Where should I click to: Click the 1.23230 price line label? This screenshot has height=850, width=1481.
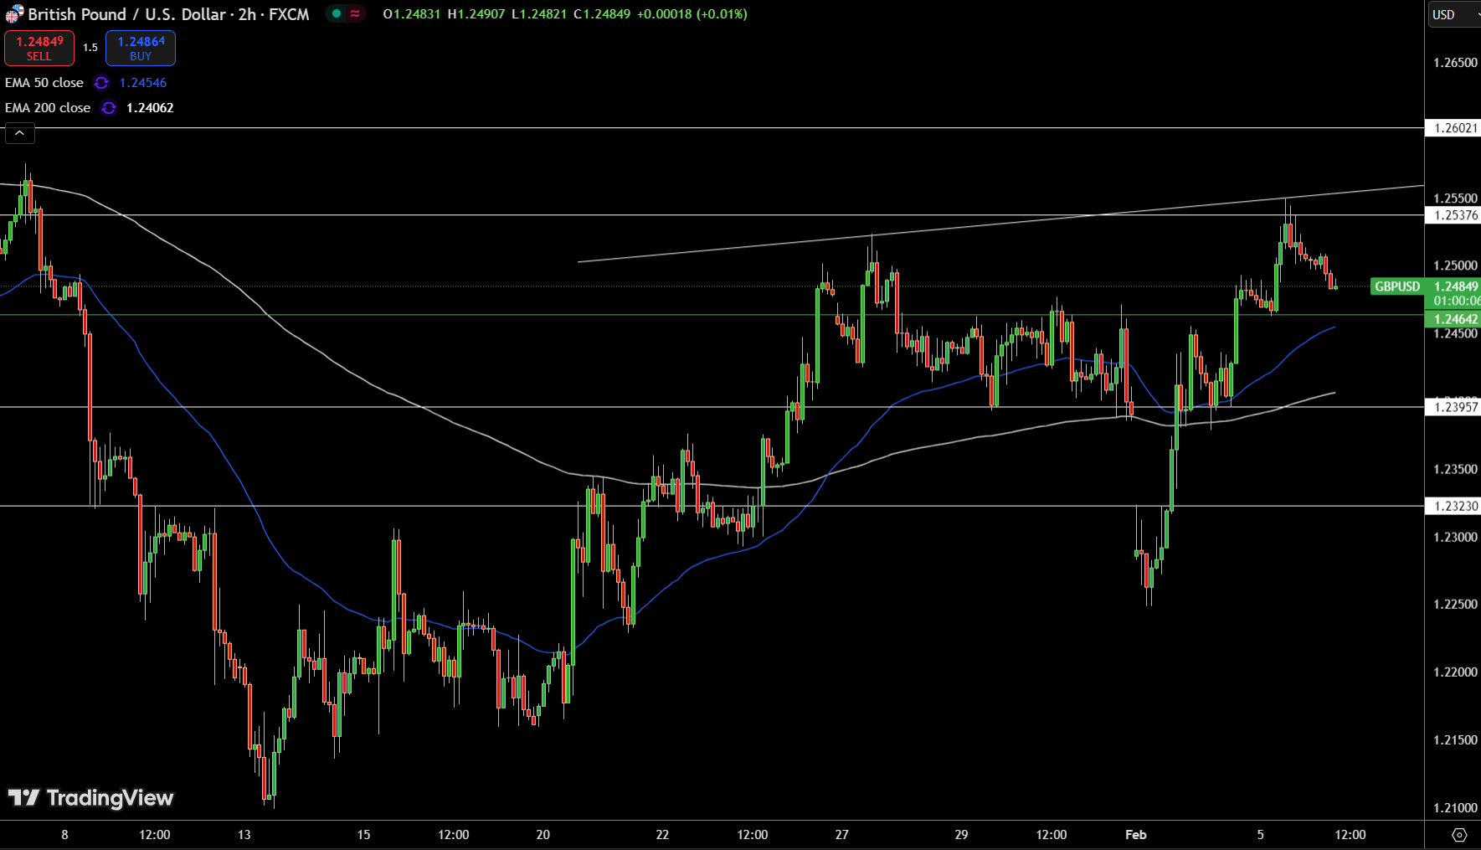click(1453, 506)
